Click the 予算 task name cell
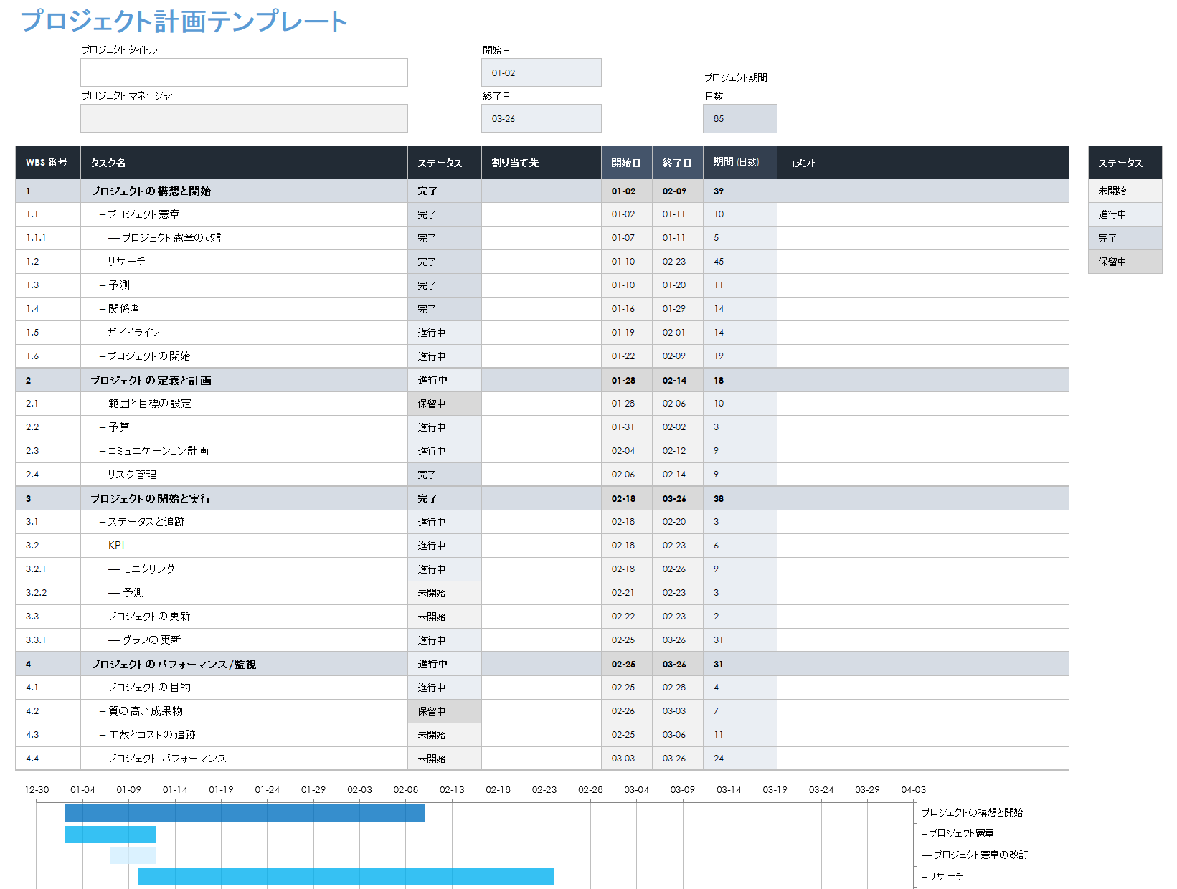 click(x=244, y=427)
